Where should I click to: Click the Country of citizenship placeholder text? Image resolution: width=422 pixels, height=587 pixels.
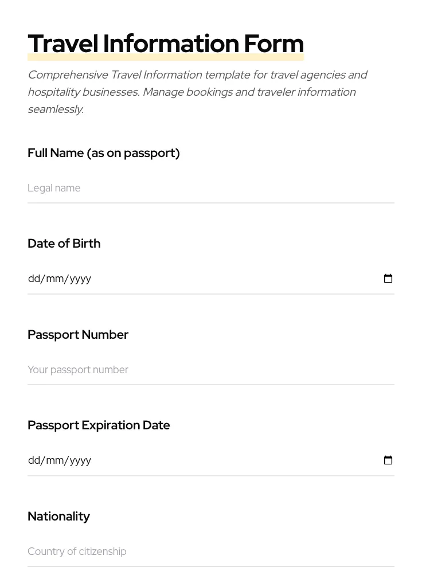click(77, 551)
